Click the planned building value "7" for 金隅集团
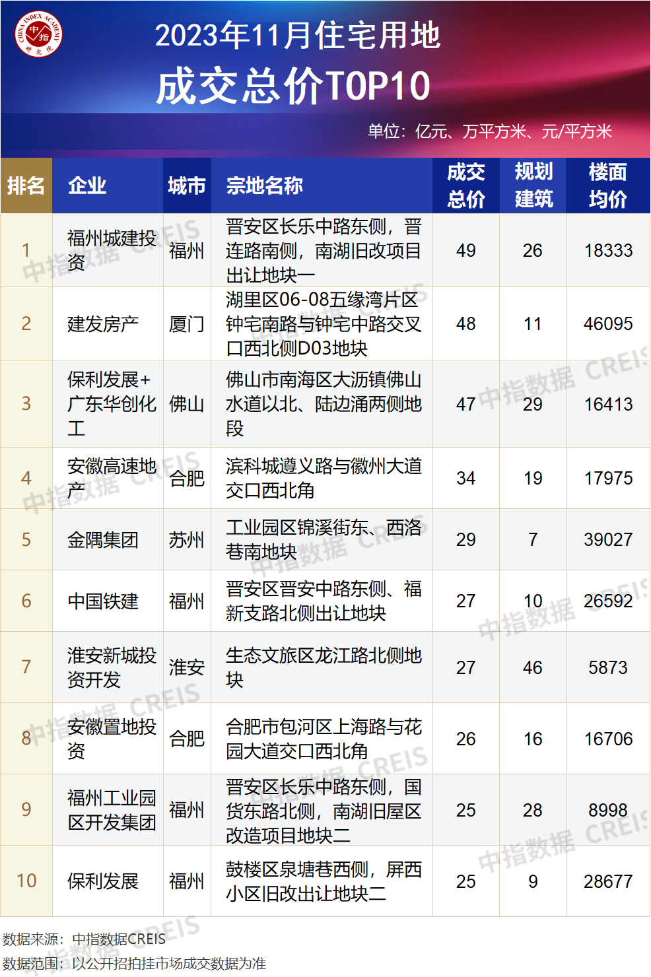The image size is (651, 977). tap(533, 539)
